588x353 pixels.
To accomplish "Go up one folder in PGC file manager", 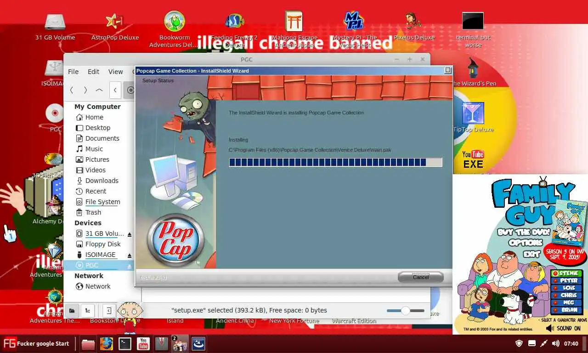I will pyautogui.click(x=99, y=90).
